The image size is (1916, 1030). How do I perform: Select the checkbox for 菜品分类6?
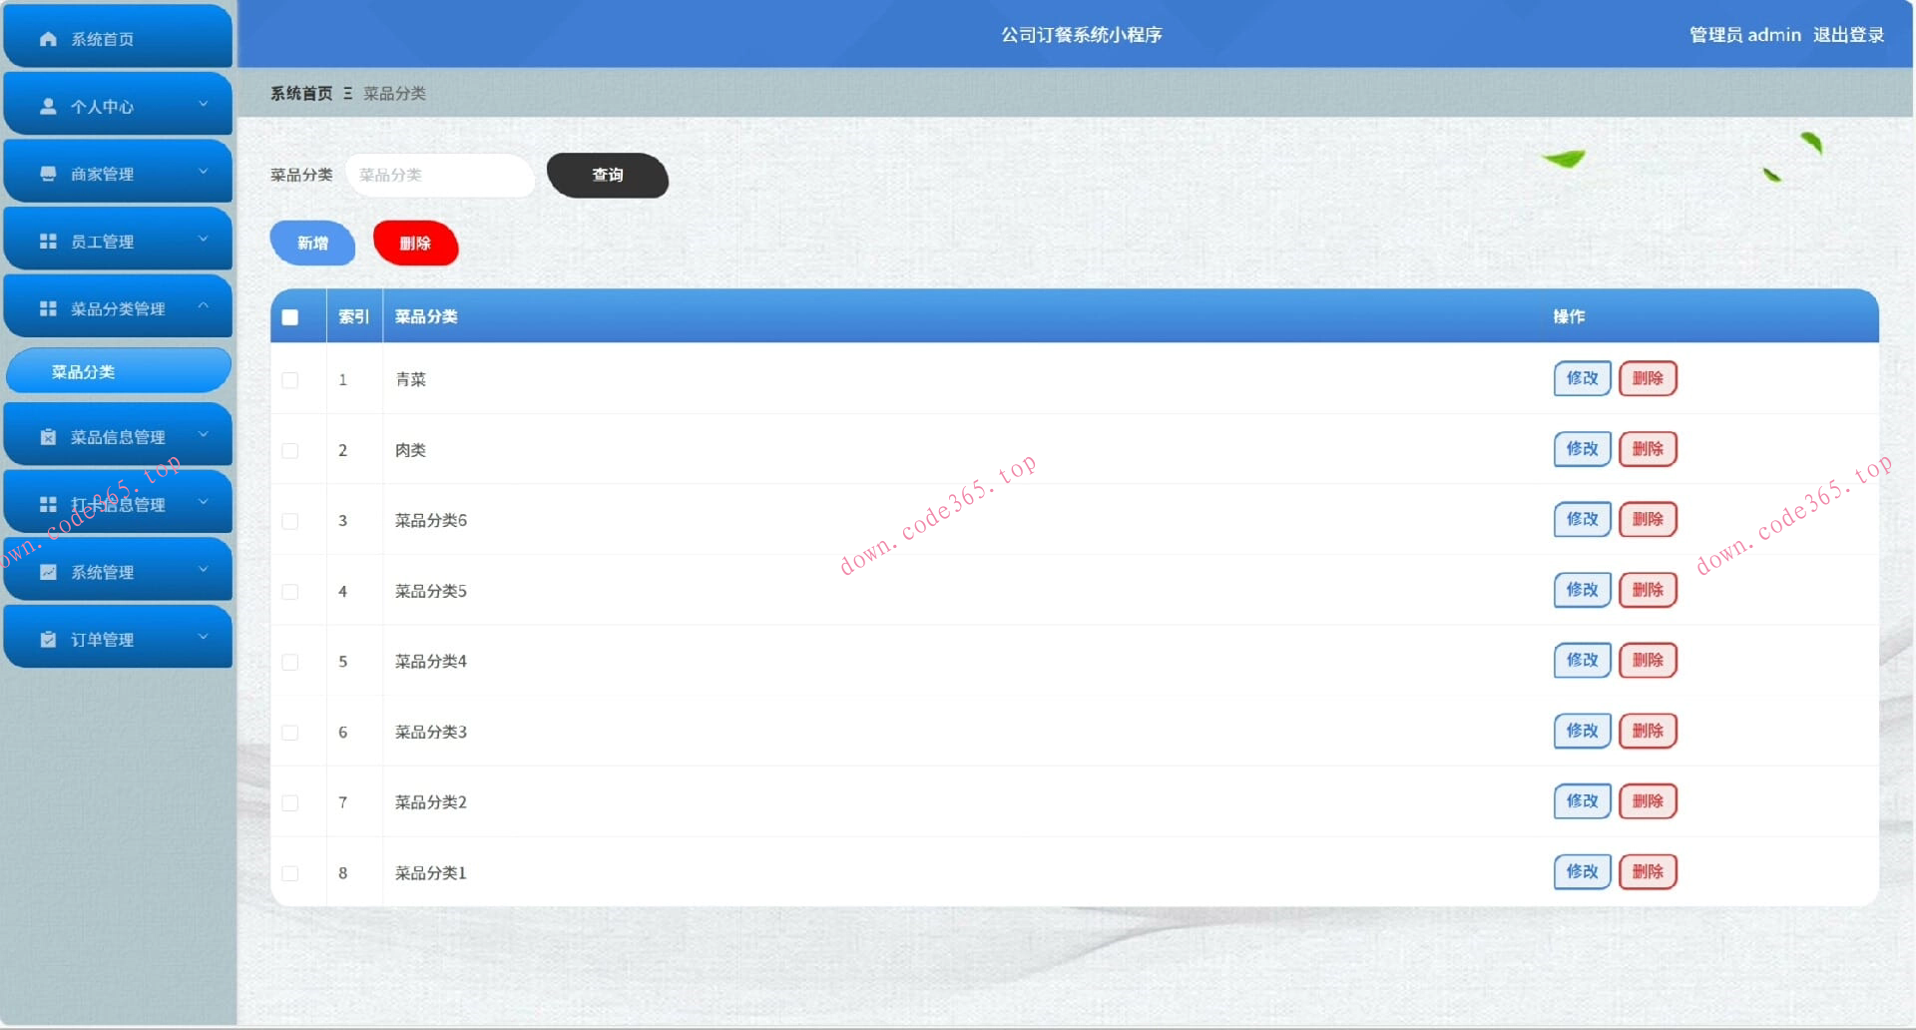(x=290, y=521)
